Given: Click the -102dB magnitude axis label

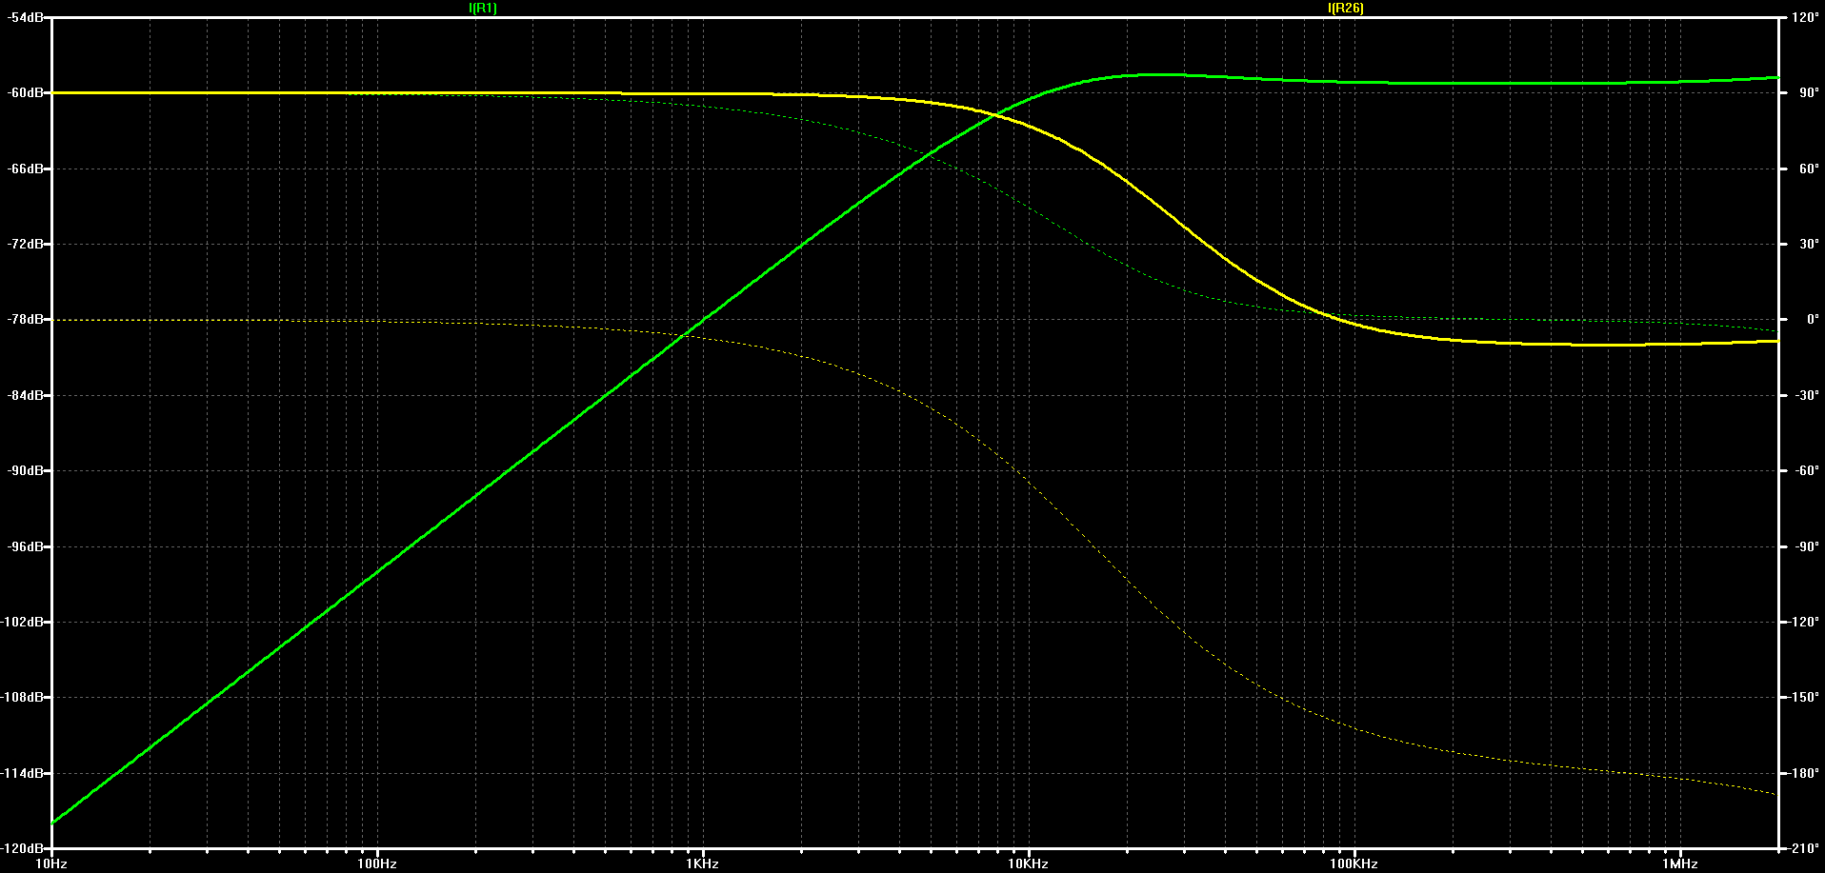Looking at the screenshot, I should click(x=23, y=622).
